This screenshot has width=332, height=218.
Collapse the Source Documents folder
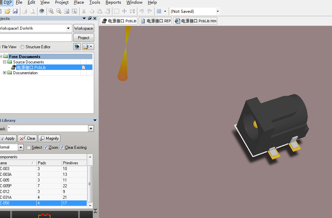[x=4, y=62]
